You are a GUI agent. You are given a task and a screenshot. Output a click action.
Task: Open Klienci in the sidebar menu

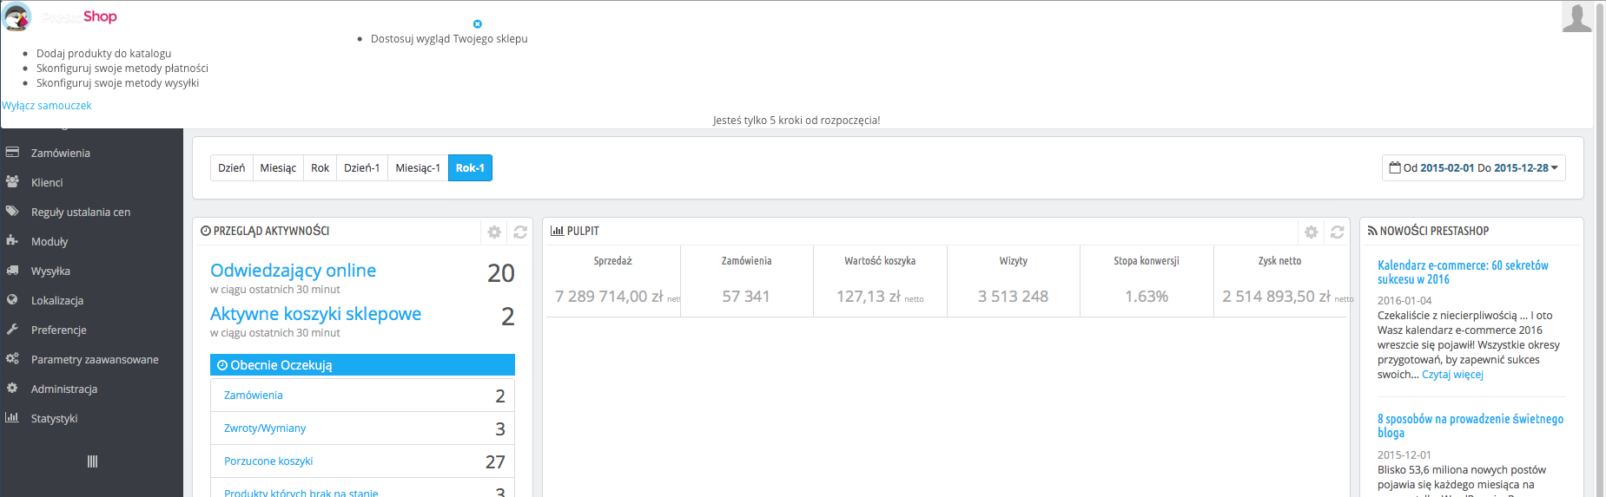point(47,183)
